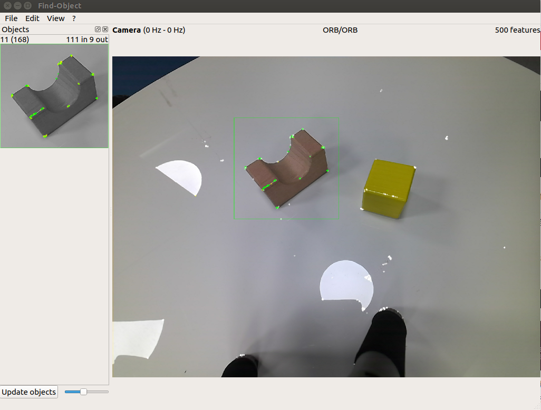The image size is (541, 410).
Task: Click the '500 features' count label
Action: [x=517, y=30]
